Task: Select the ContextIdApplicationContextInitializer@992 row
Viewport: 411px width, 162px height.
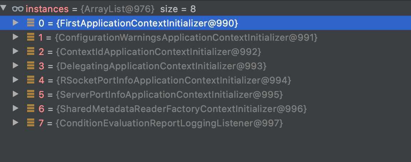Action: (205, 52)
